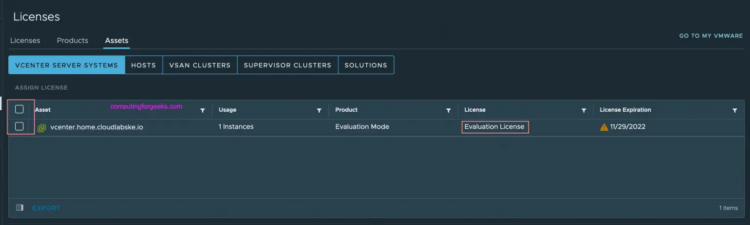
Task: Open Go To My VMware link
Action: [x=711, y=36]
